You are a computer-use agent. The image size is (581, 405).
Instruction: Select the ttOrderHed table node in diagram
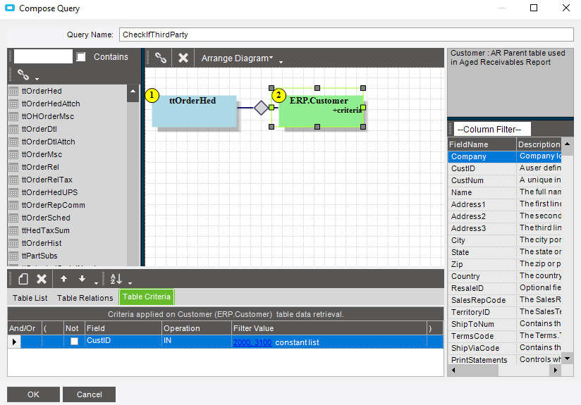(194, 111)
